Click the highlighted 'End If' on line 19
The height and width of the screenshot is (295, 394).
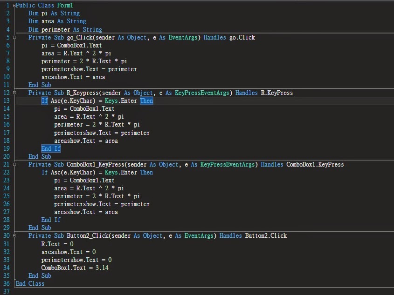pyautogui.click(x=51, y=148)
